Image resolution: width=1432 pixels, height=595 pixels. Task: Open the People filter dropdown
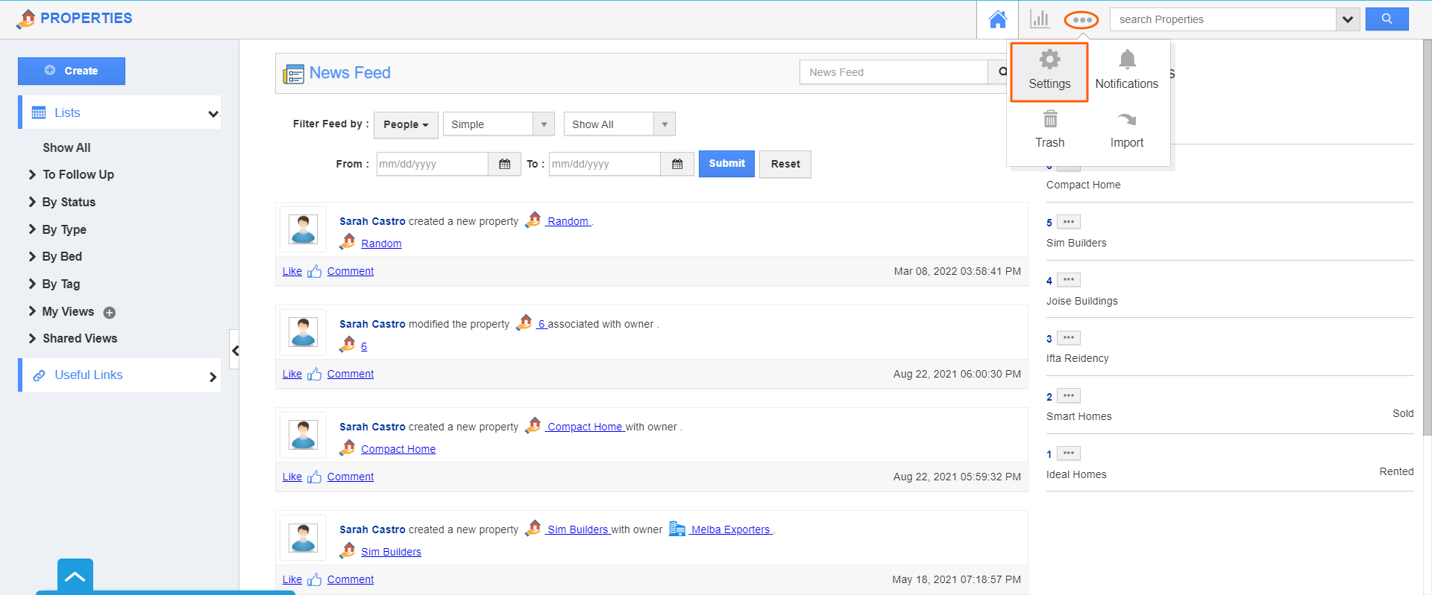pos(406,124)
